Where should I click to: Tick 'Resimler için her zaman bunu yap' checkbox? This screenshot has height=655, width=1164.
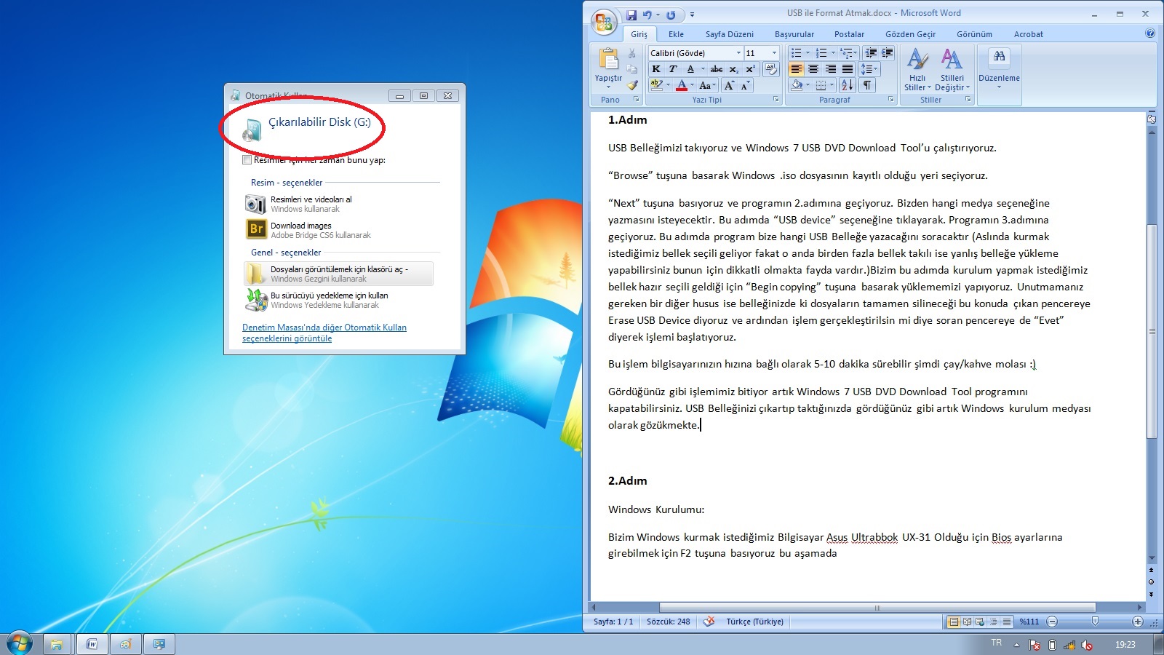click(x=247, y=160)
